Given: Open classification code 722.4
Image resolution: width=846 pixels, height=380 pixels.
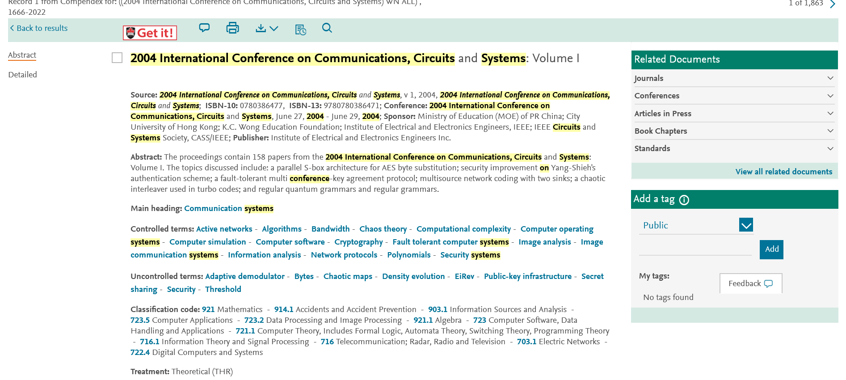Looking at the screenshot, I should (140, 352).
